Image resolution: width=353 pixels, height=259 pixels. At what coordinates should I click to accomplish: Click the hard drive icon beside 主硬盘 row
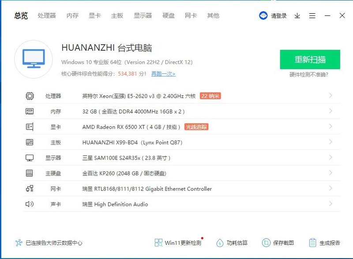[x=30, y=173]
